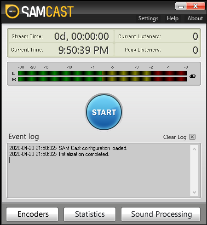
Task: Click the right channel VU meter bar
Action: (102, 79)
